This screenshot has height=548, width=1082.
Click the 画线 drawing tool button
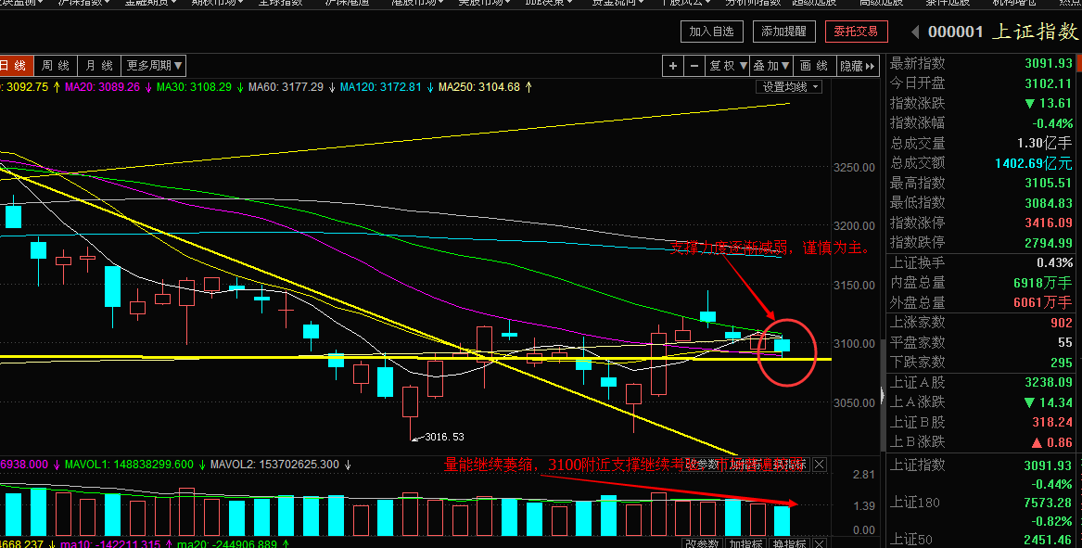(x=813, y=66)
